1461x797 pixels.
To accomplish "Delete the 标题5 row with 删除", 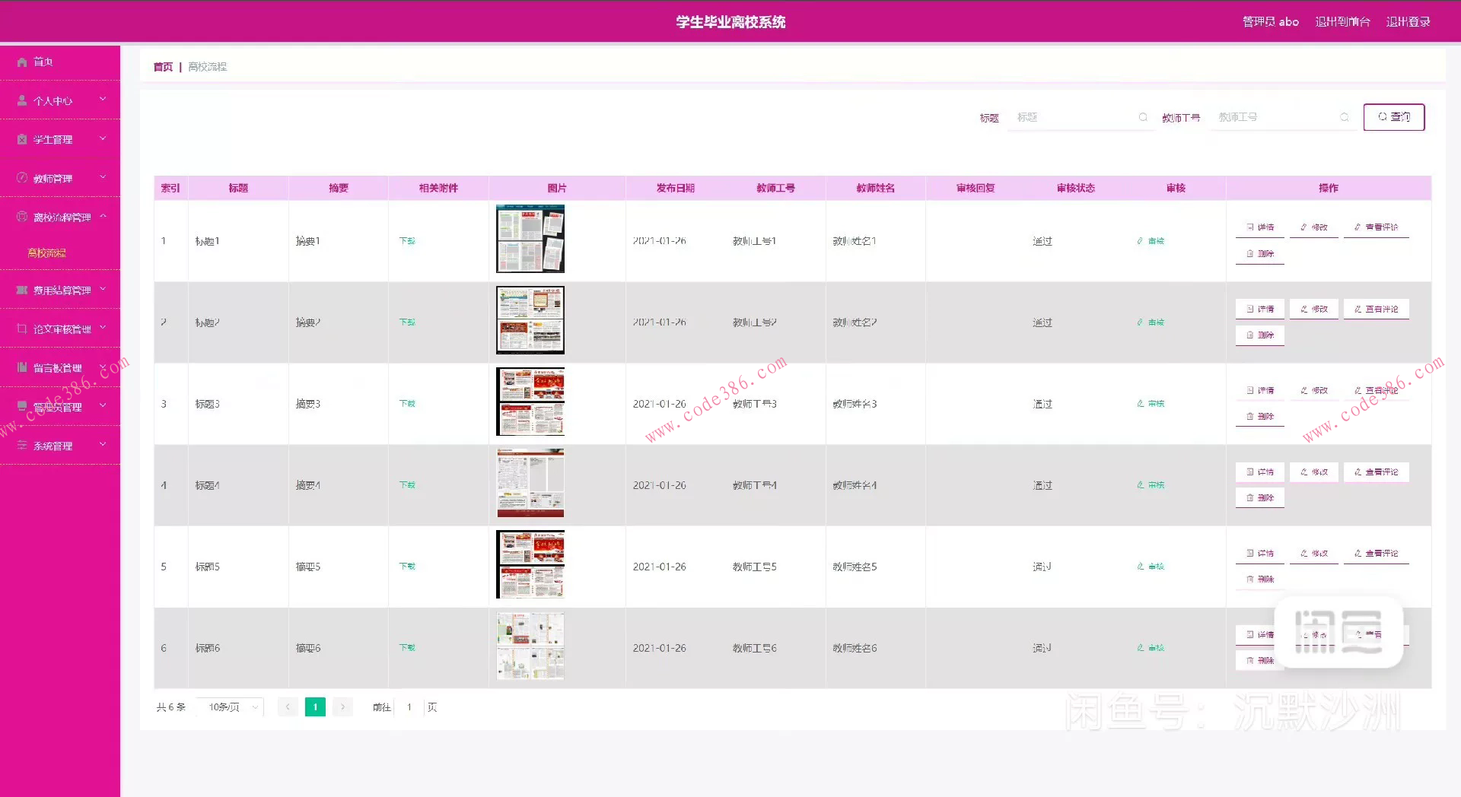I will click(1260, 579).
